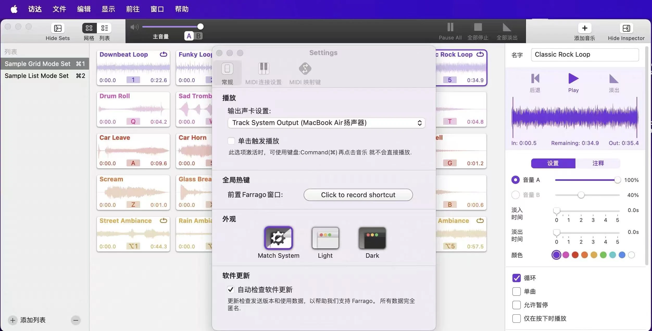Pick the red color swatch
Image resolution: width=652 pixels, height=331 pixels.
coord(575,255)
